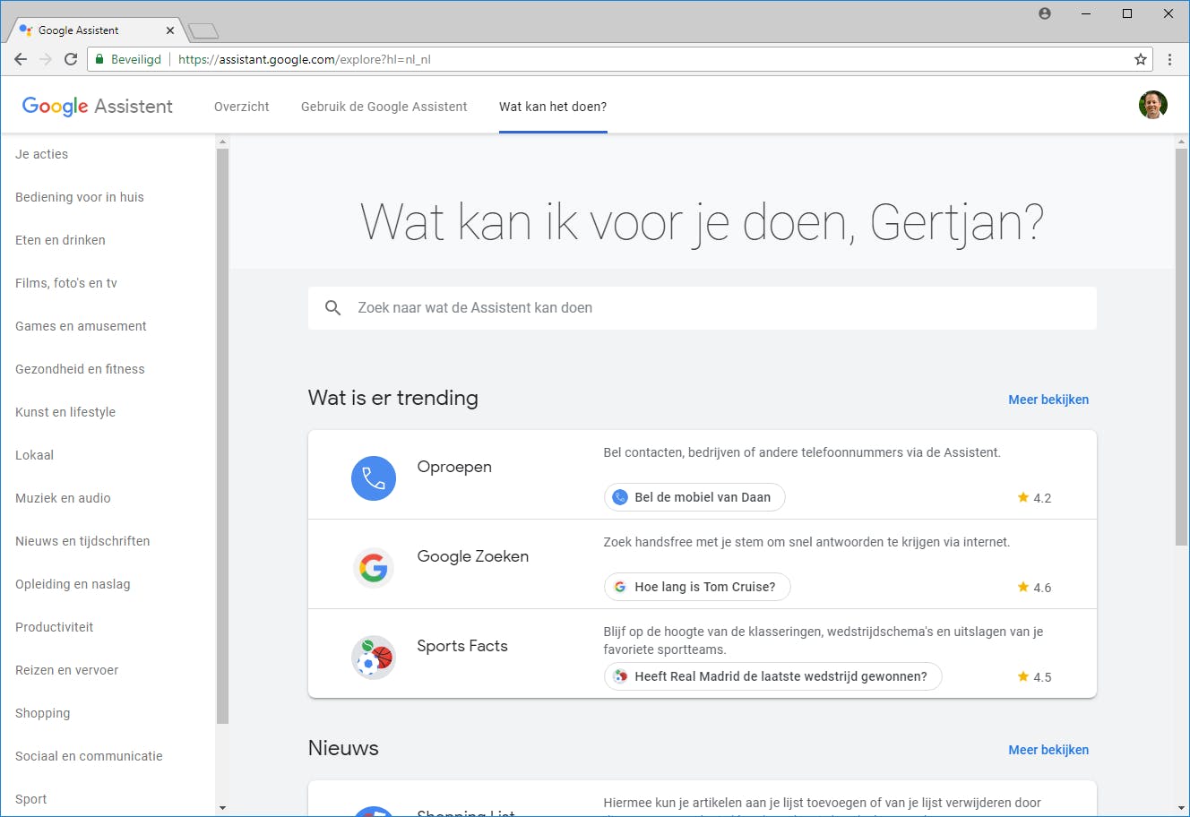Click the Oproepen description text
Viewport: 1190px width, 817px height.
[x=802, y=452]
